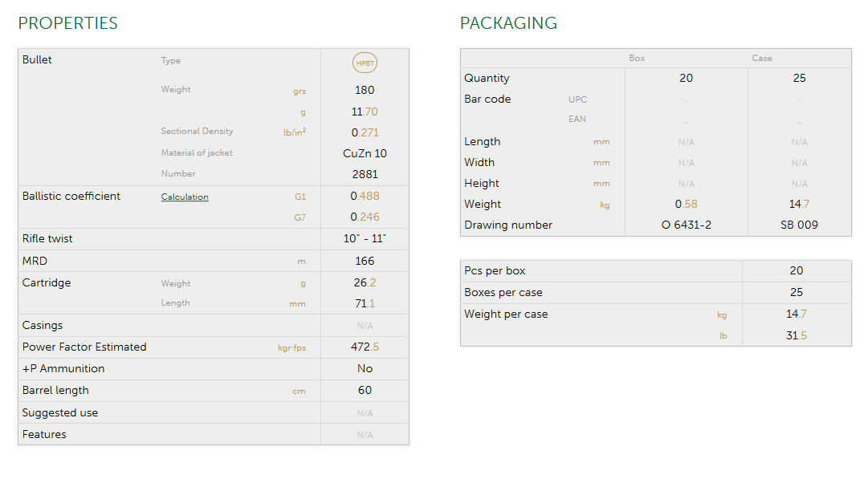Image resolution: width=868 pixels, height=487 pixels.
Task: Select the MRD value 166
Action: [365, 261]
